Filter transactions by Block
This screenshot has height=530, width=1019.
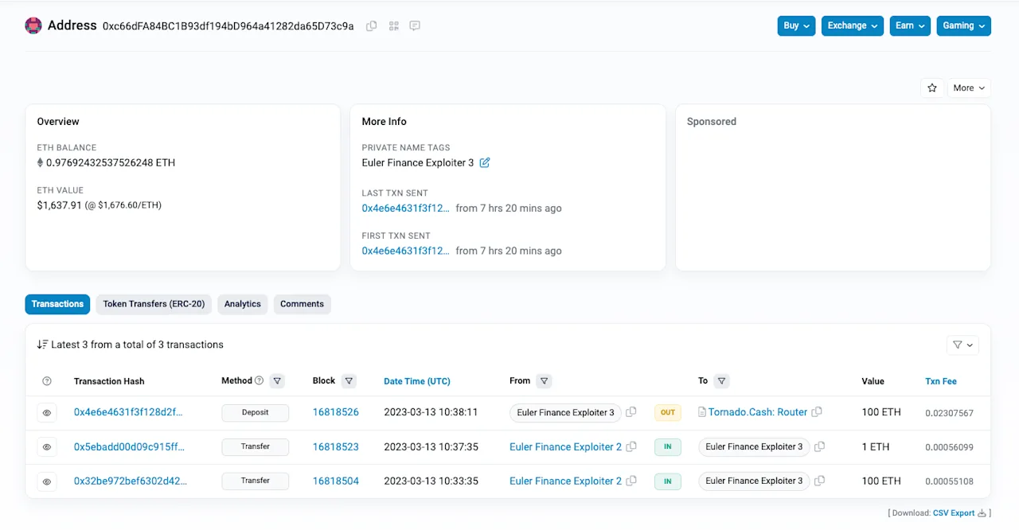349,381
